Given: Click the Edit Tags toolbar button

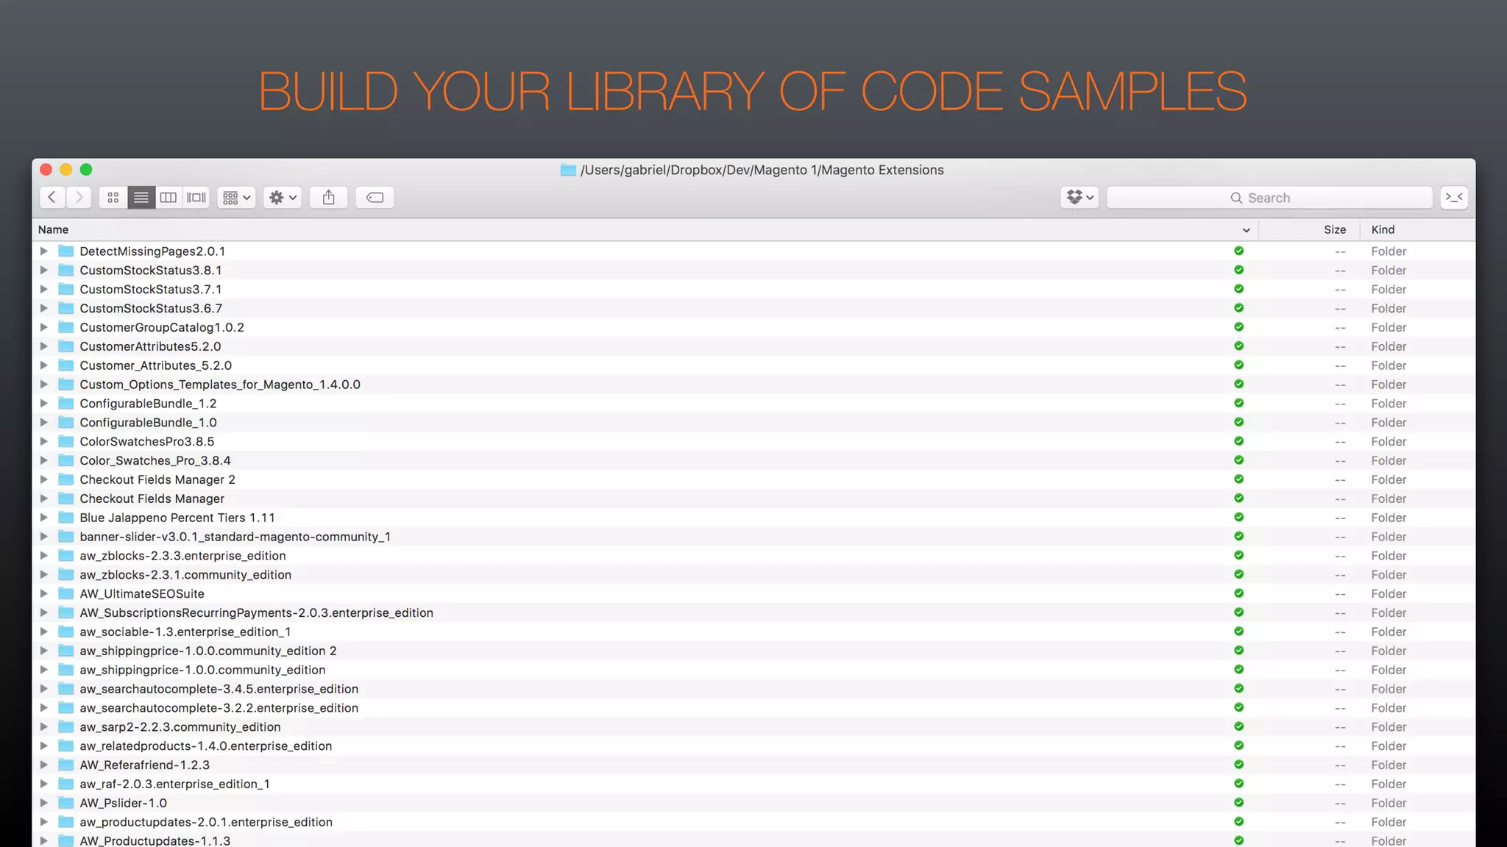Looking at the screenshot, I should [375, 197].
